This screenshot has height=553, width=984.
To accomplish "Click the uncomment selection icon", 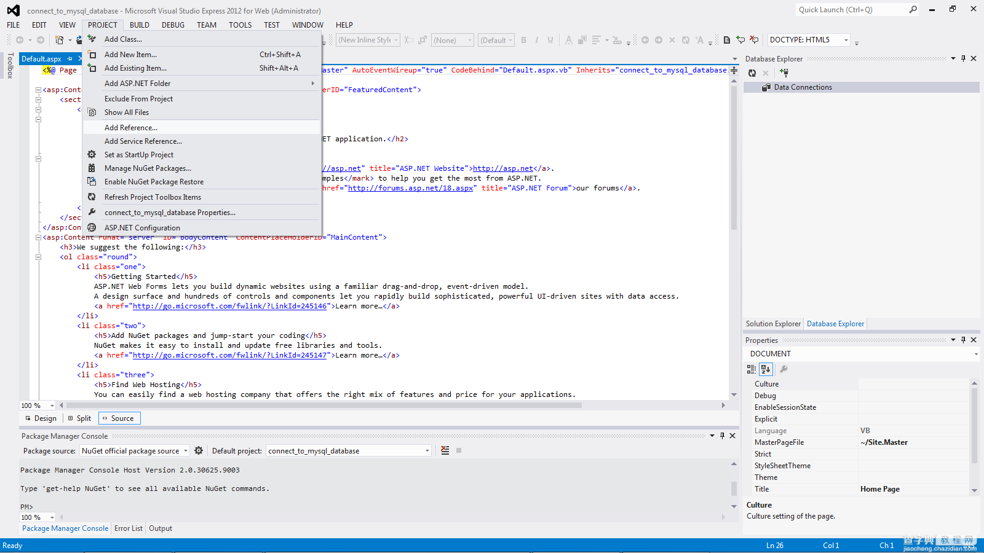I will [x=754, y=40].
